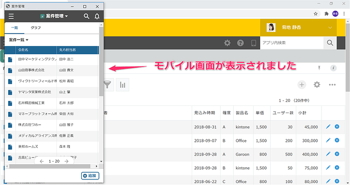Click ユーザー数 column header

(x=283, y=113)
